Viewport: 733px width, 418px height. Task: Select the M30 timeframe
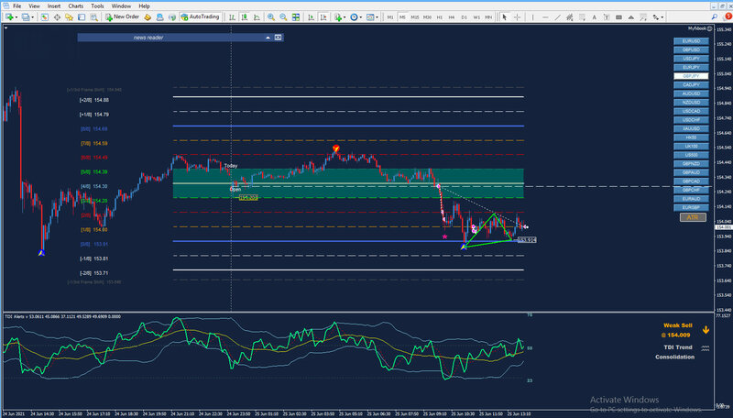point(427,17)
